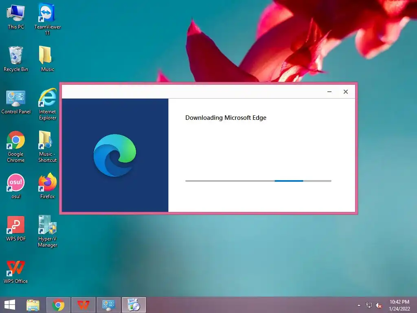Open the network status tray icon
This screenshot has width=417, height=313.
click(x=369, y=305)
